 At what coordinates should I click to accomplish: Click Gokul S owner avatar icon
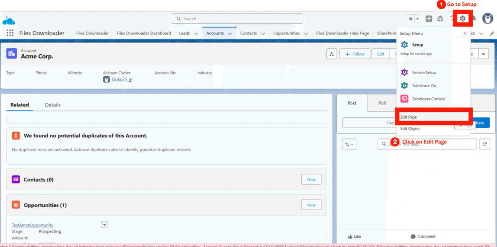[106, 80]
